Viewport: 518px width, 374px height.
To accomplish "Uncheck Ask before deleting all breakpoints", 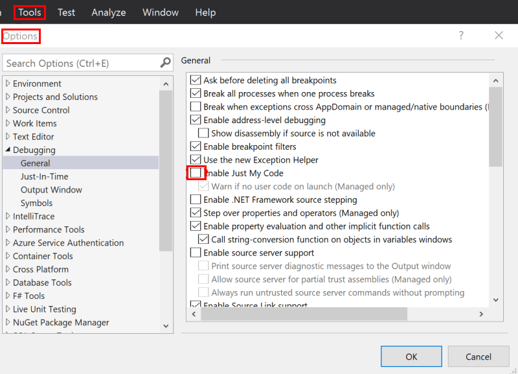I will (x=196, y=80).
